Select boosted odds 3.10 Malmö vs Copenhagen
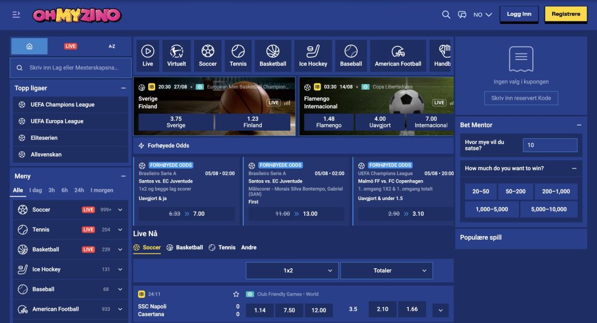Screen dimensions: 597x323 406,214
